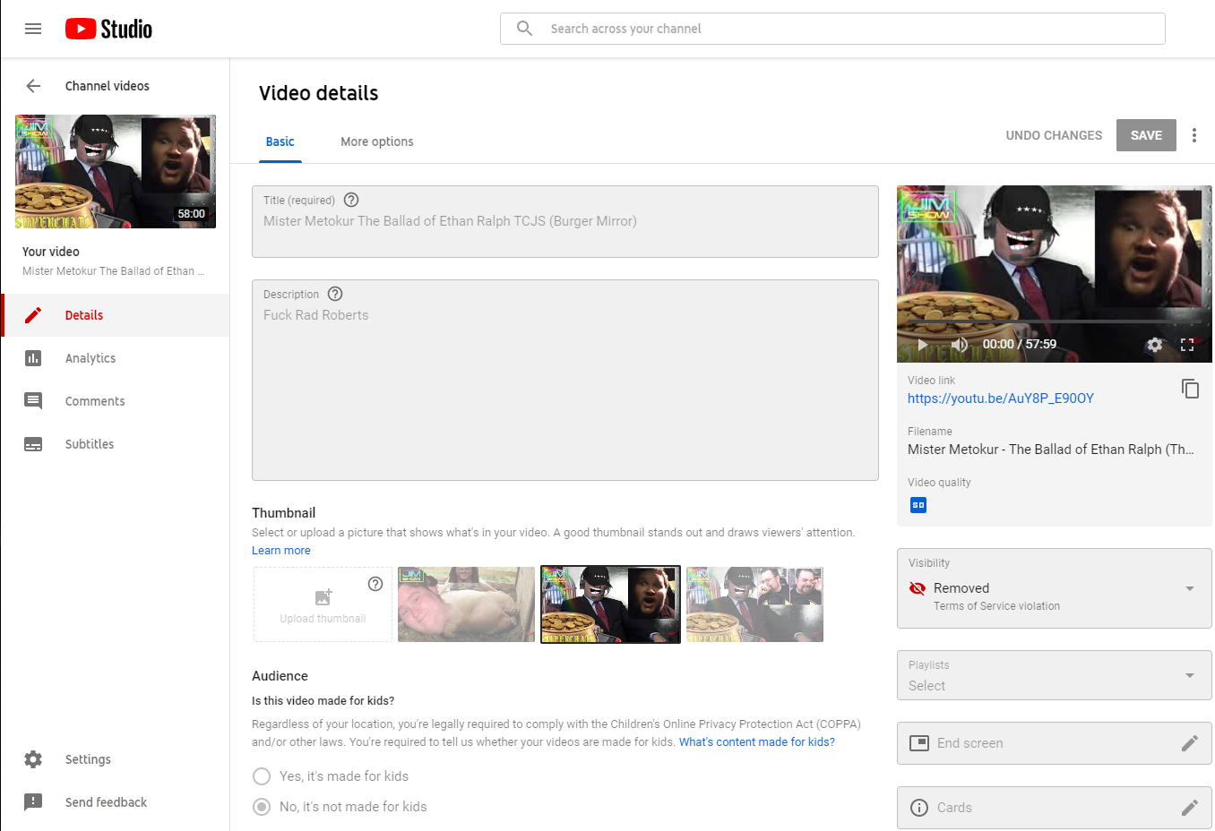Viewport: 1215px width, 831px height.
Task: Open the three-dot more options menu
Action: point(1194,135)
